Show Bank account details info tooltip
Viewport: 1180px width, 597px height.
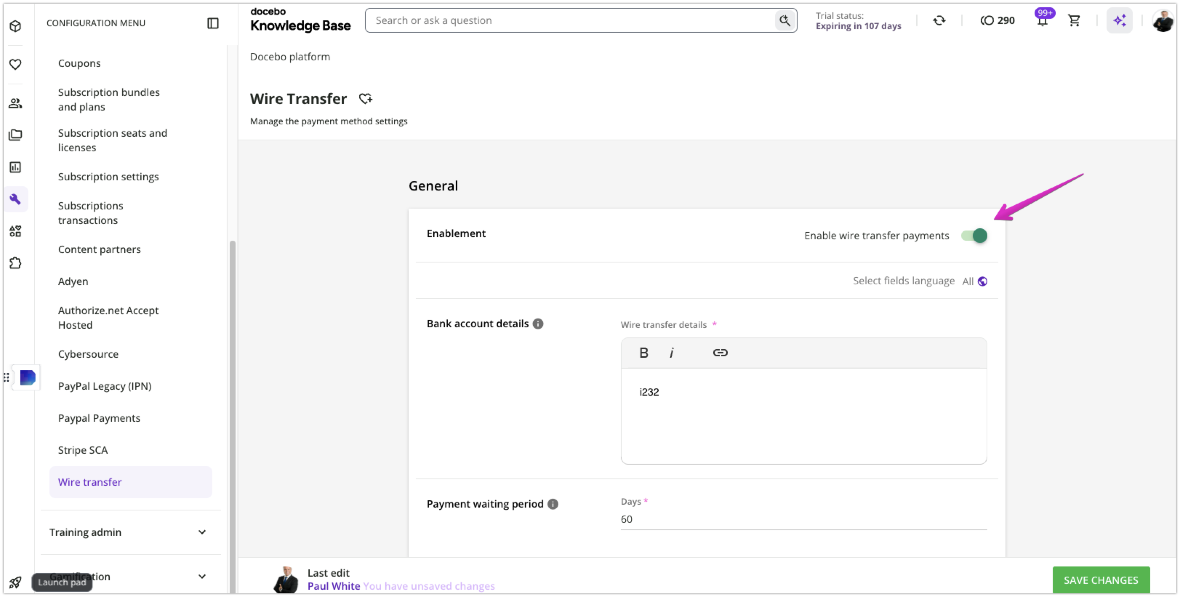click(538, 324)
